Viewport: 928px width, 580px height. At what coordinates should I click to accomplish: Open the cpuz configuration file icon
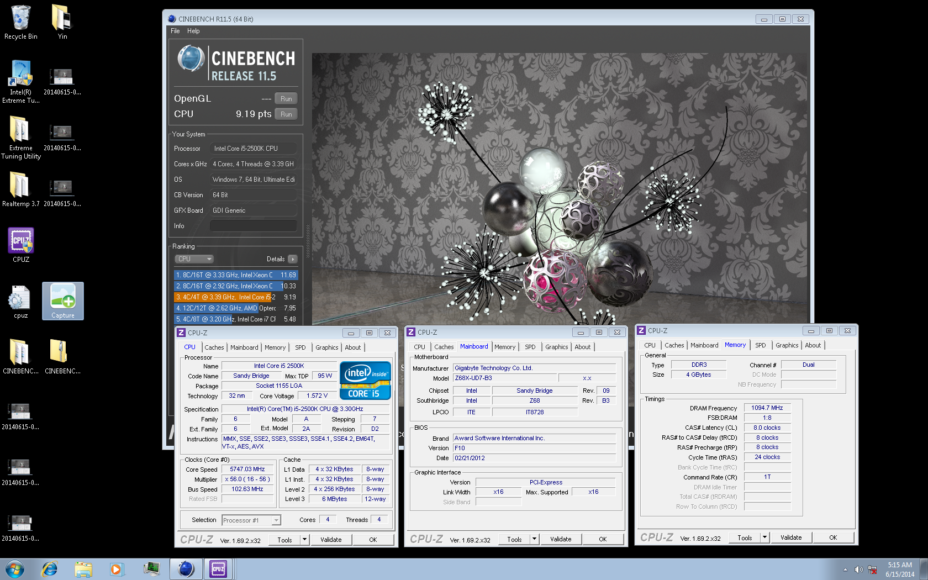coord(21,302)
